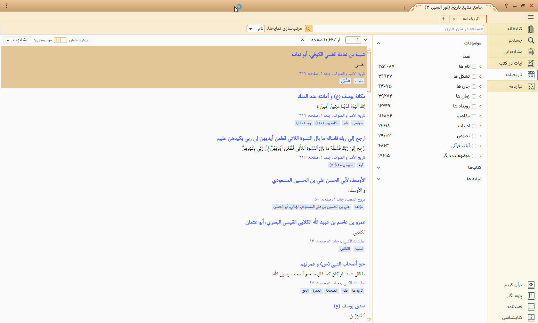
Task: Expand the کتاب‌ها section
Action: tap(379, 168)
